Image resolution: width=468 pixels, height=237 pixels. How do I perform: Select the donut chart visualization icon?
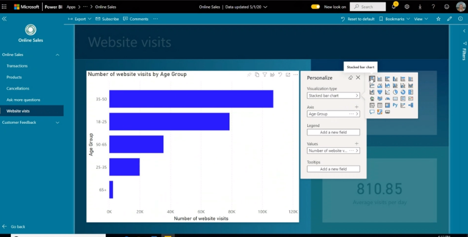click(403, 92)
